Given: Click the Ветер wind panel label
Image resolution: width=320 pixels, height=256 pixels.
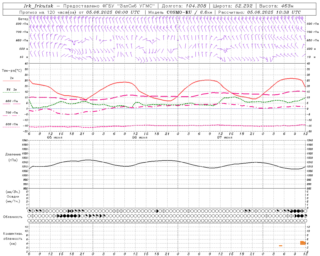Looking at the screenshot, I should pyautogui.click(x=23, y=19).
